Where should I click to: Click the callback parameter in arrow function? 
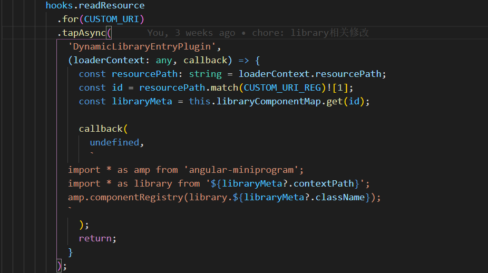206,61
